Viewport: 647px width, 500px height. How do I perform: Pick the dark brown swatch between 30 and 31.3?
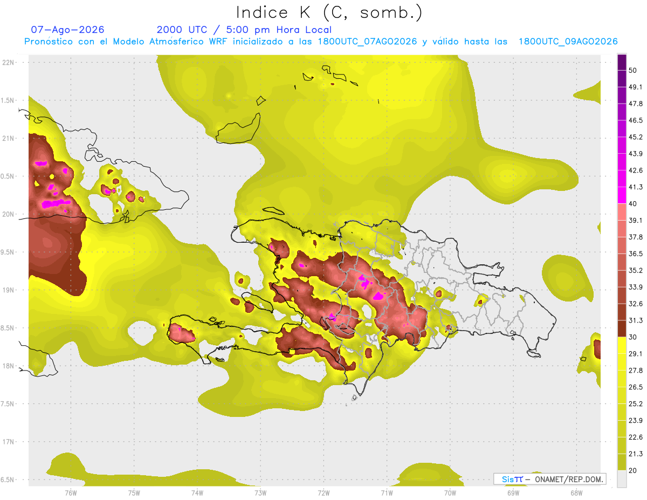click(x=622, y=328)
